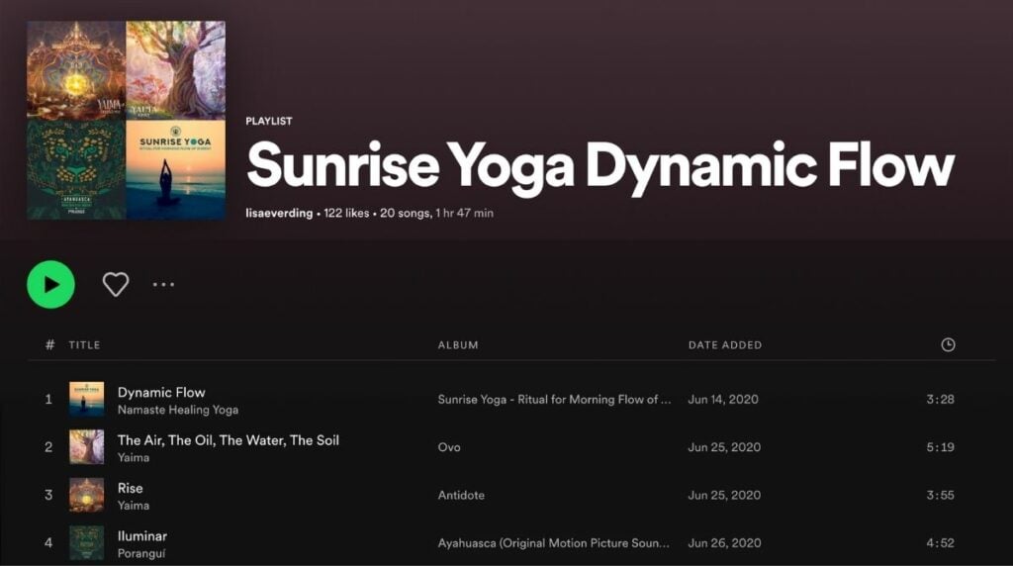Image resolution: width=1013 pixels, height=566 pixels.
Task: Open artist Namaste Healing Yoga
Action: [x=178, y=410]
